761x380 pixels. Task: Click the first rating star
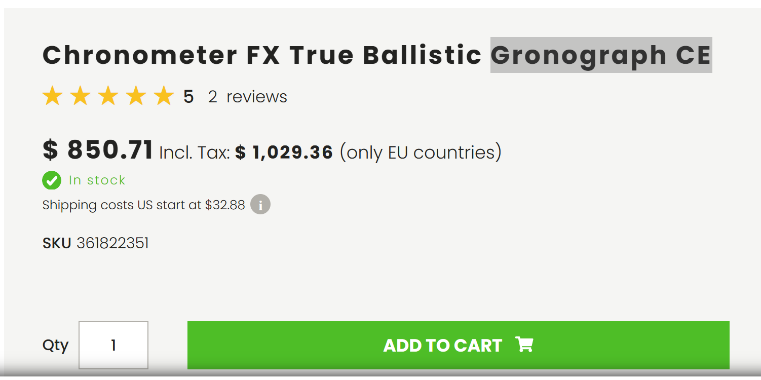coord(52,96)
